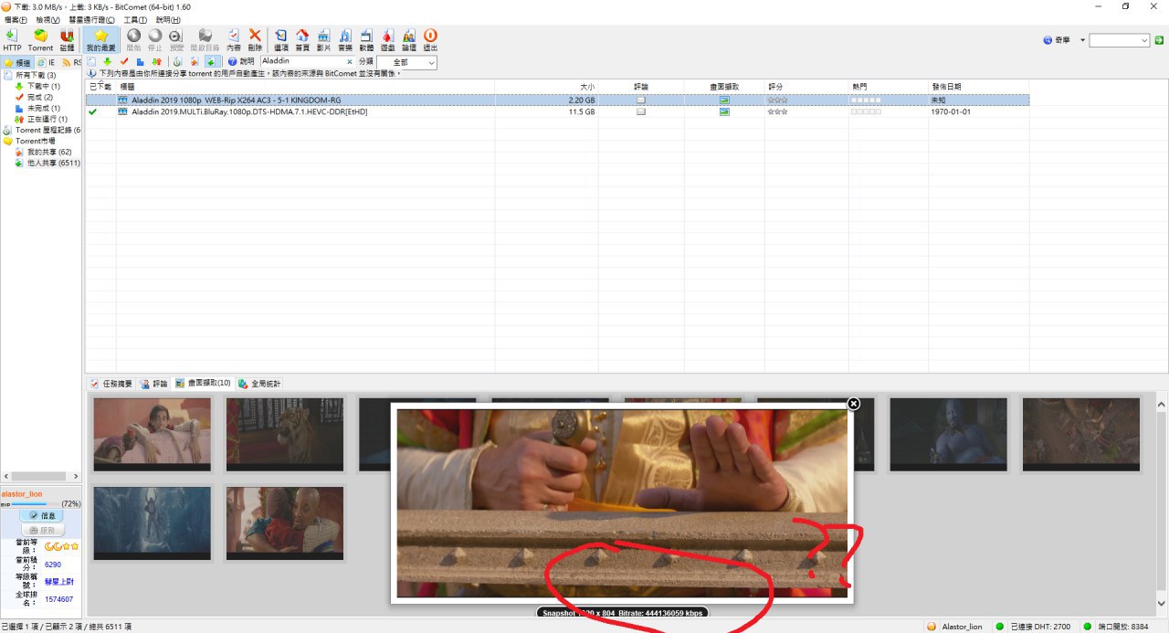1169x633 pixels.
Task: Click the 開始 start toolbar icon
Action: click(x=133, y=39)
